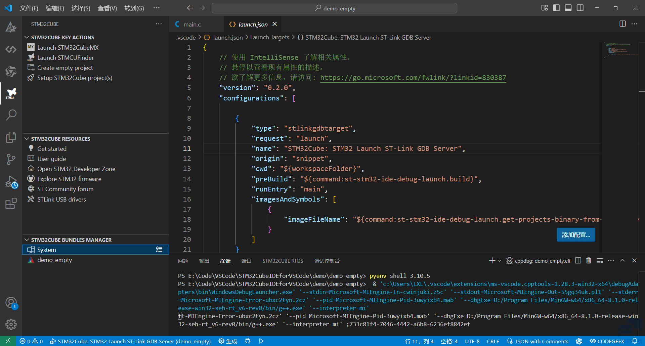Viewport: 645px width, 346px height.
Task: Click the demo_empty command center search box
Action: 334,8
